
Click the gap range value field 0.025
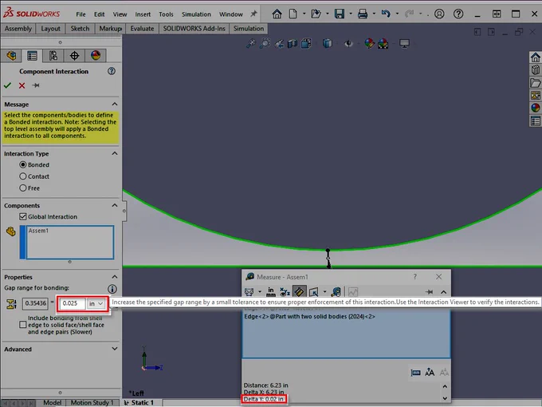coord(73,303)
